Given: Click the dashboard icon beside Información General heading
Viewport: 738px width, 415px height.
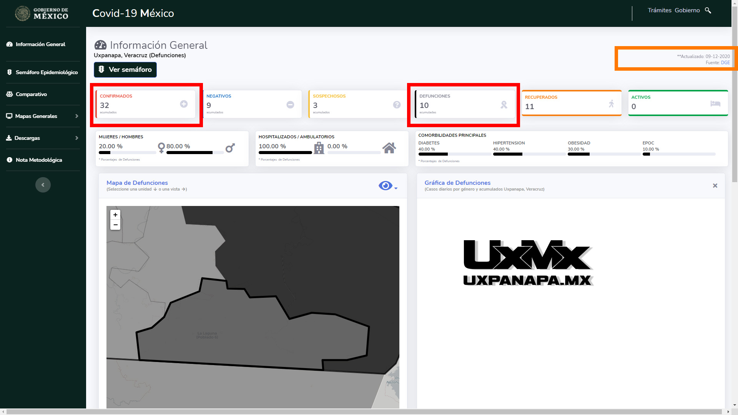Looking at the screenshot, I should (x=100, y=45).
